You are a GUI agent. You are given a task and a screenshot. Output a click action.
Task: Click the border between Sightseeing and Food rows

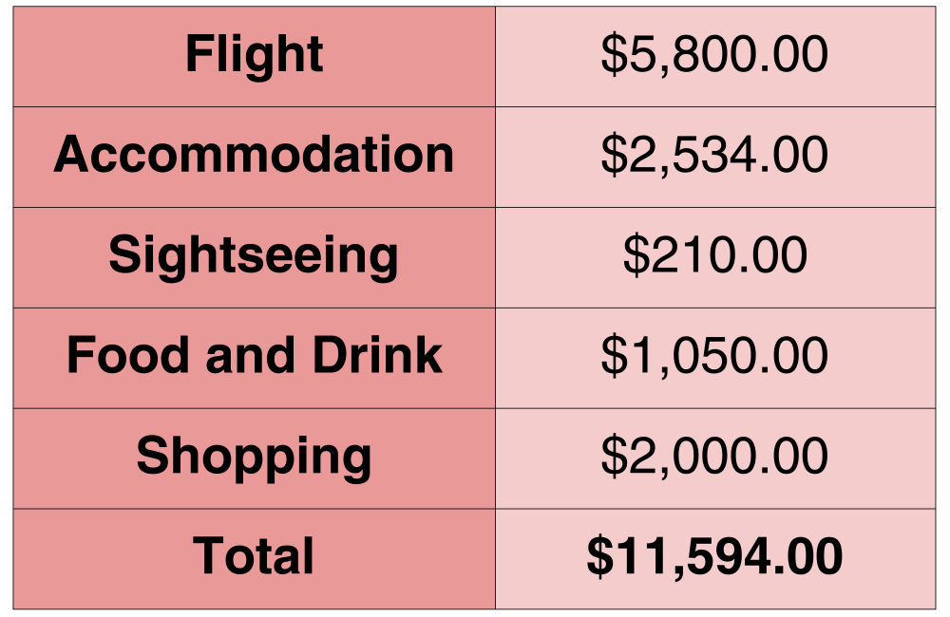[475, 308]
